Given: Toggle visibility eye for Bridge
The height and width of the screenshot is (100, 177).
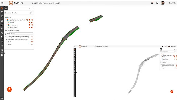Looking at the screenshot, I should pos(32,44).
